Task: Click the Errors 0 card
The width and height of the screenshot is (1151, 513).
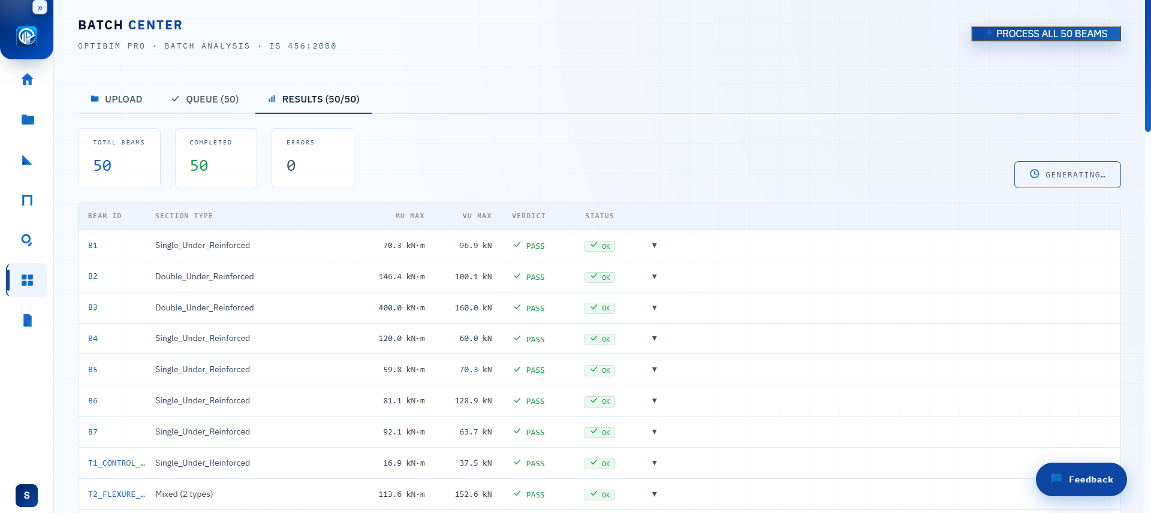Action: click(x=313, y=158)
